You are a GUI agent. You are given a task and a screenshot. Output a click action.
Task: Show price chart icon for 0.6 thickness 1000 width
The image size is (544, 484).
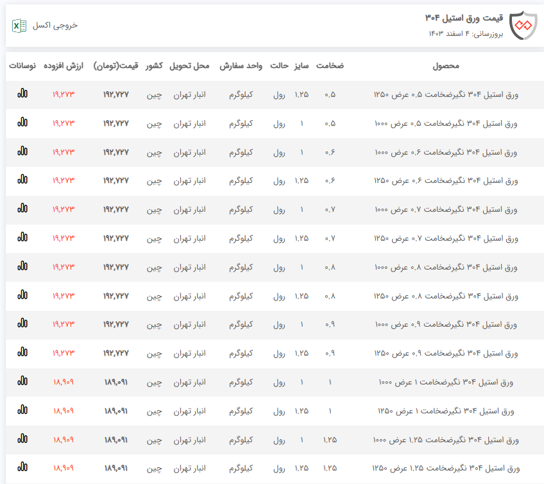pos(22,151)
